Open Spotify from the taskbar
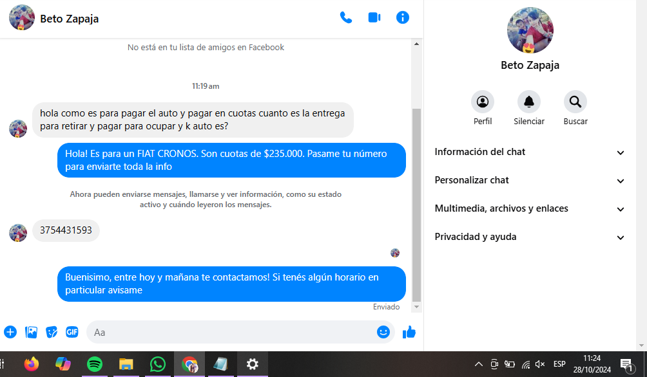Image resolution: width=647 pixels, height=377 pixels. click(x=95, y=364)
